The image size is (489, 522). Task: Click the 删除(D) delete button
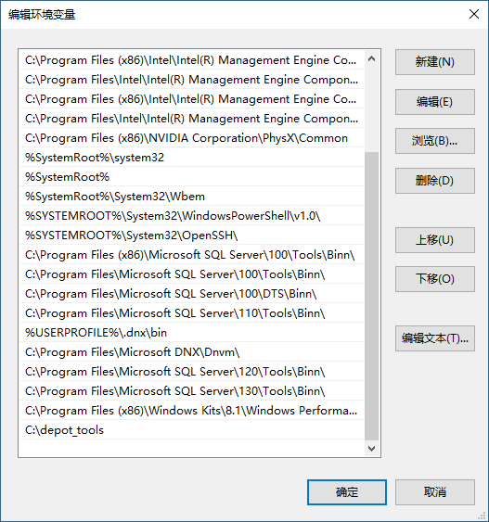(434, 181)
